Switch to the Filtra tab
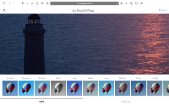Screen dimensions: 169x105 (41, 102)
